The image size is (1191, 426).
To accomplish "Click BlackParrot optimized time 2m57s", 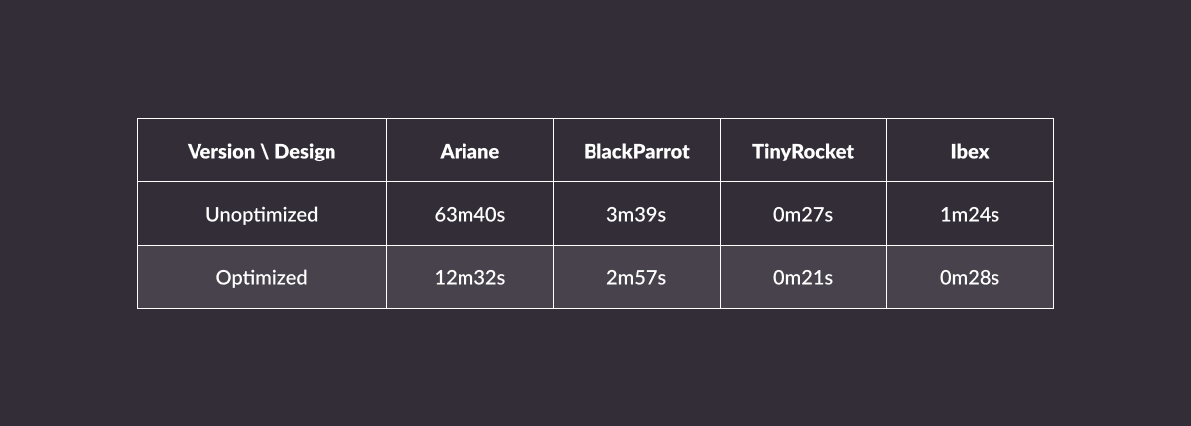I will coord(636,277).
